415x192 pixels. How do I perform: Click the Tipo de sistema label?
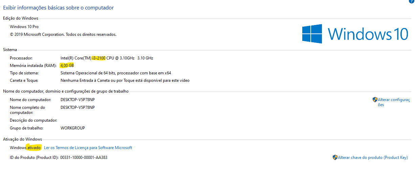click(24, 73)
